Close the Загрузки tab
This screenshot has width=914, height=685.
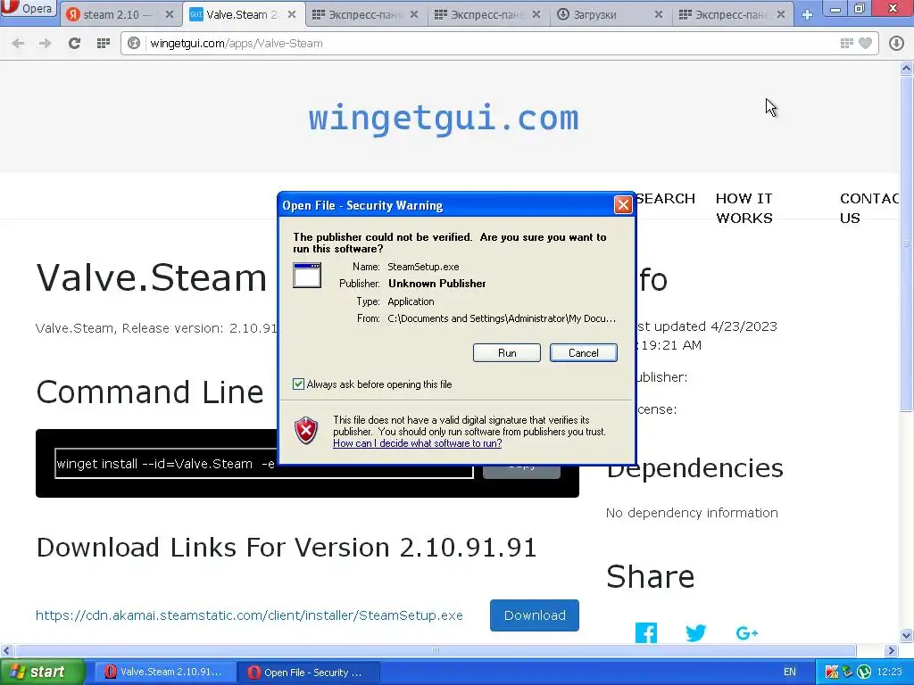tap(659, 14)
